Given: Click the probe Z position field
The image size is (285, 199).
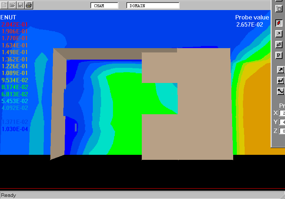Looking at the screenshot, I should [282, 131].
